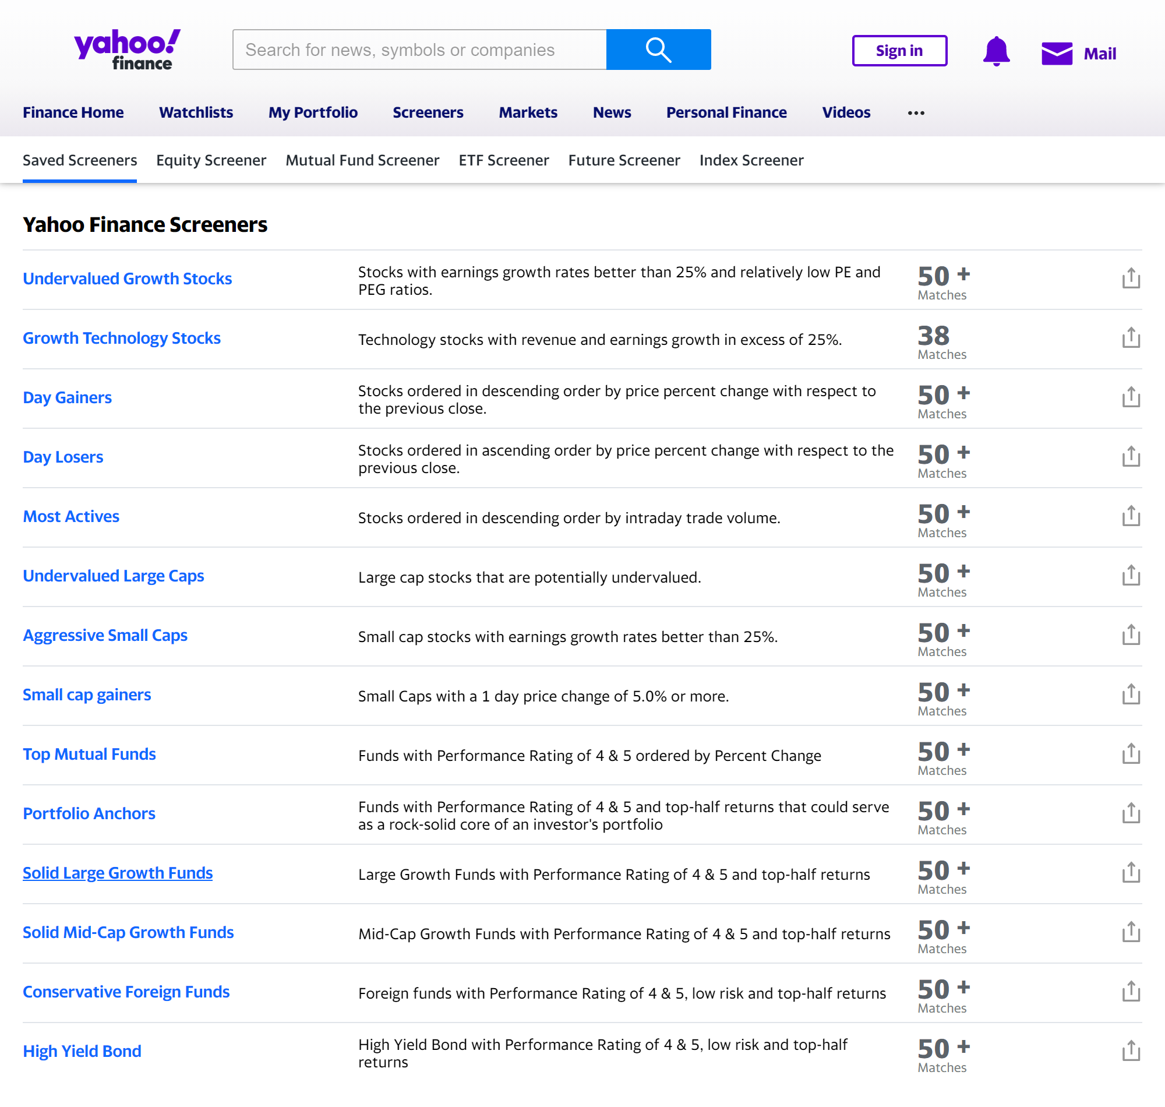Screen dimensions: 1165x1107
Task: Share the Conservative Foreign Funds screener
Action: click(1131, 992)
